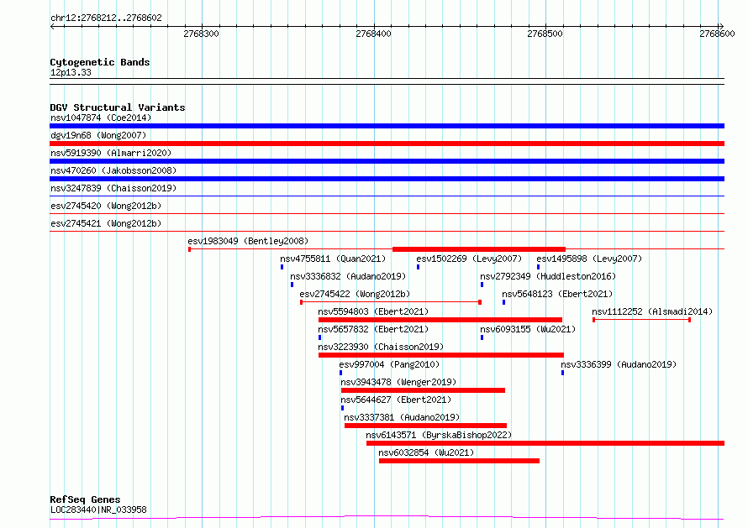Click the nsv3247839 (Chaisson2019) variant label
This screenshot has height=528, width=748.
113,188
